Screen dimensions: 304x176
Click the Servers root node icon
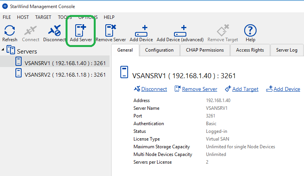(11, 50)
